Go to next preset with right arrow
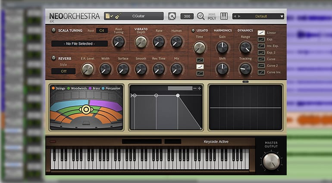Screen dimensions: 332x183 (239, 16)
